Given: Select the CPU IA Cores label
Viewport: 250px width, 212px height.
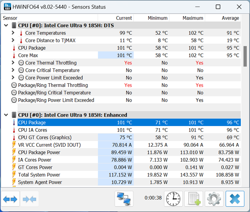Looking at the screenshot, I should 32,130.
